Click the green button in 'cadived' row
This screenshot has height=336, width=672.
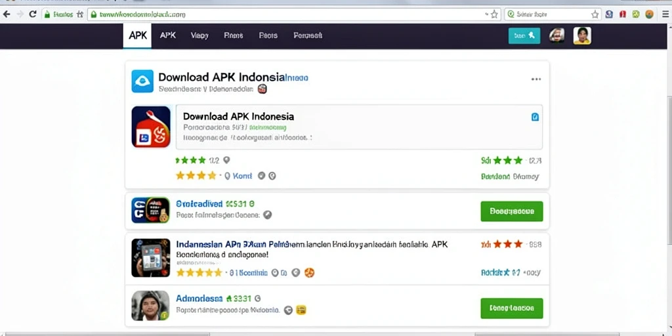[512, 211]
